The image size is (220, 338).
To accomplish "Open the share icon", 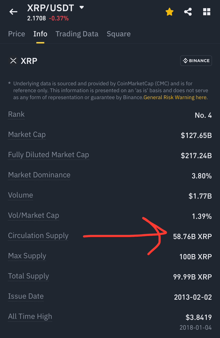I will [188, 12].
